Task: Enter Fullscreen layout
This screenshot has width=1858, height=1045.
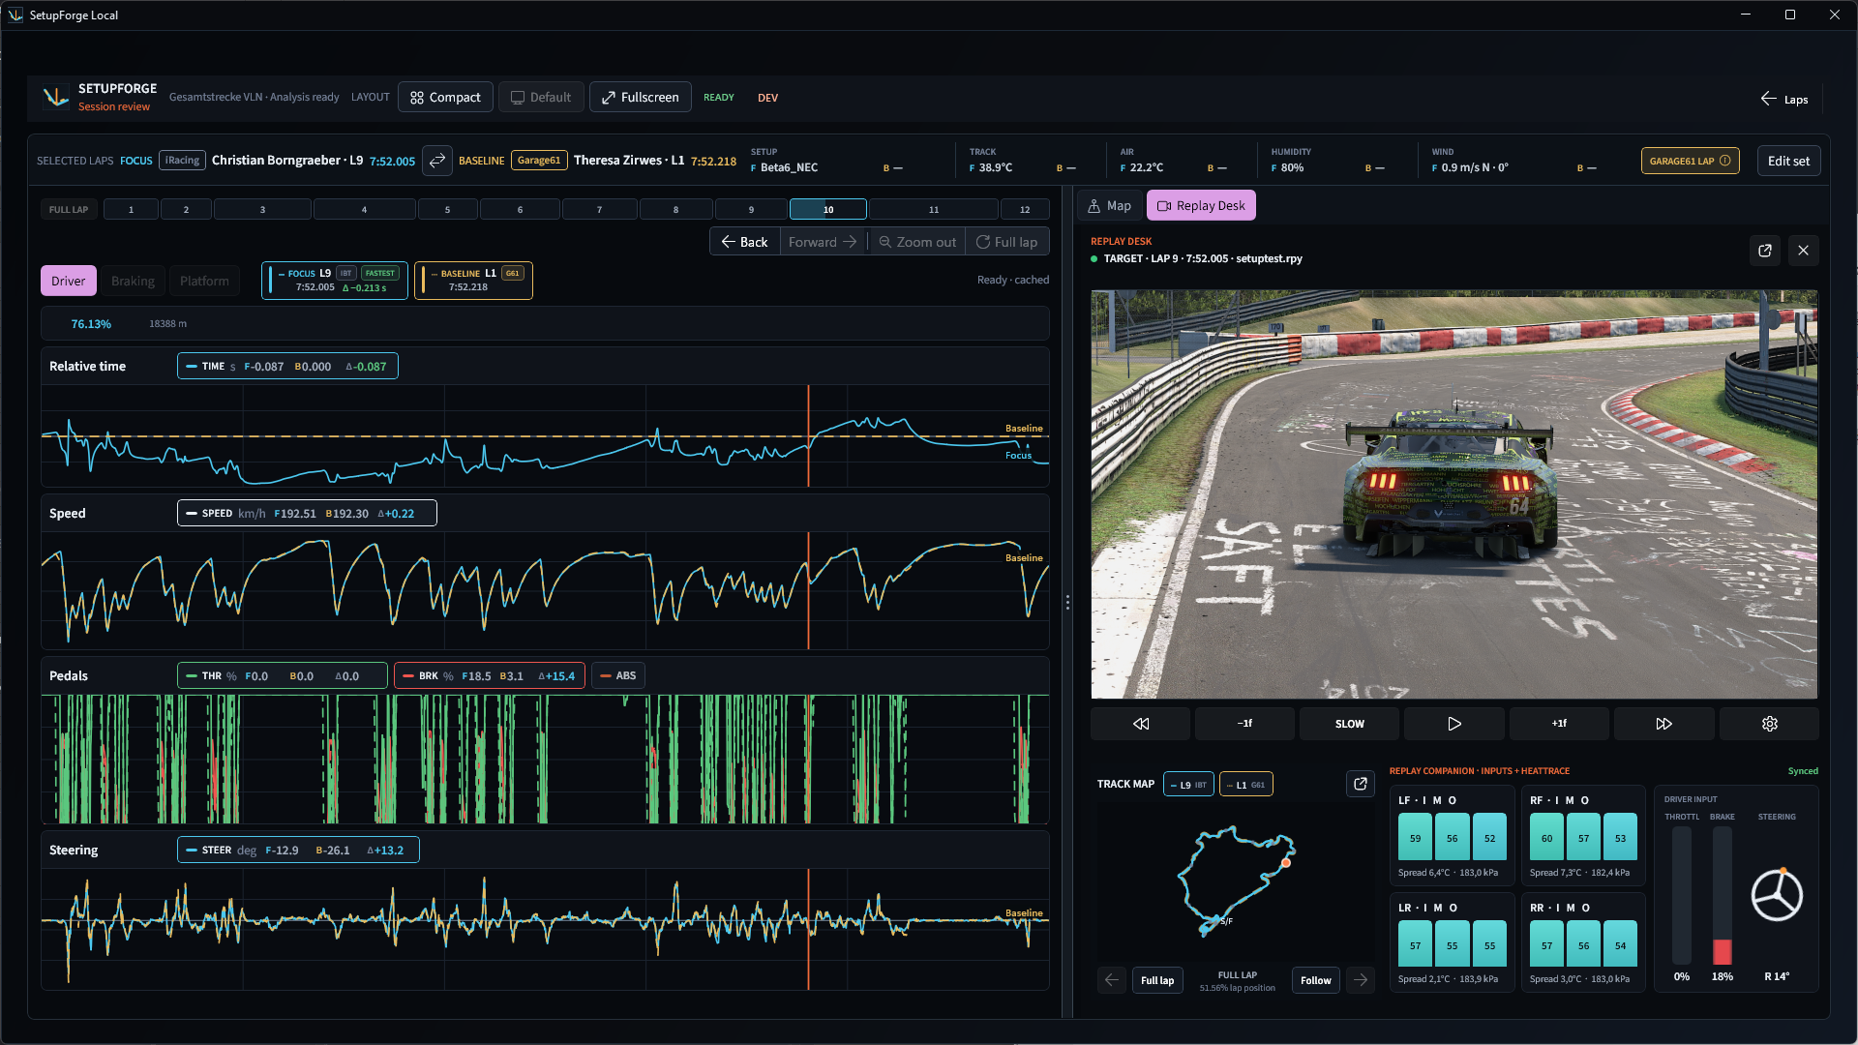Action: tap(641, 97)
